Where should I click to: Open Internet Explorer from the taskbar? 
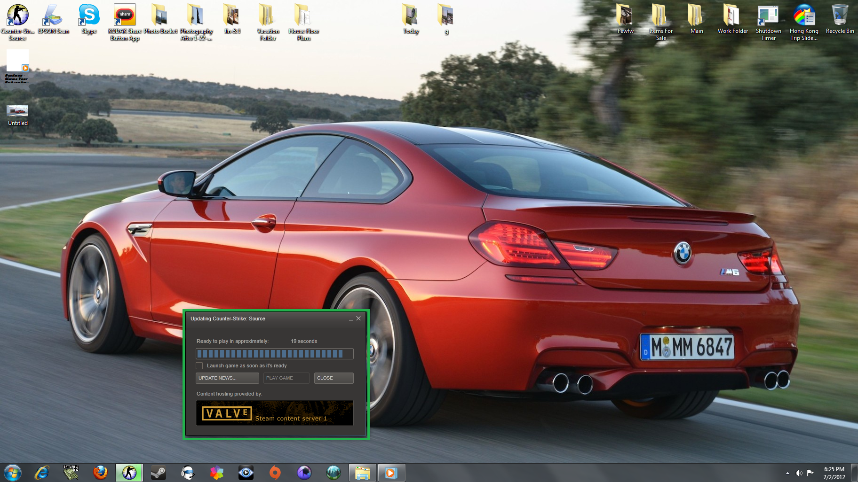pyautogui.click(x=42, y=473)
